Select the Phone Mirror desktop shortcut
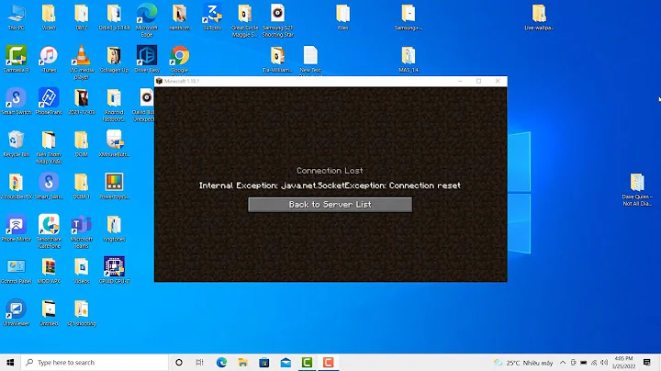 16,228
